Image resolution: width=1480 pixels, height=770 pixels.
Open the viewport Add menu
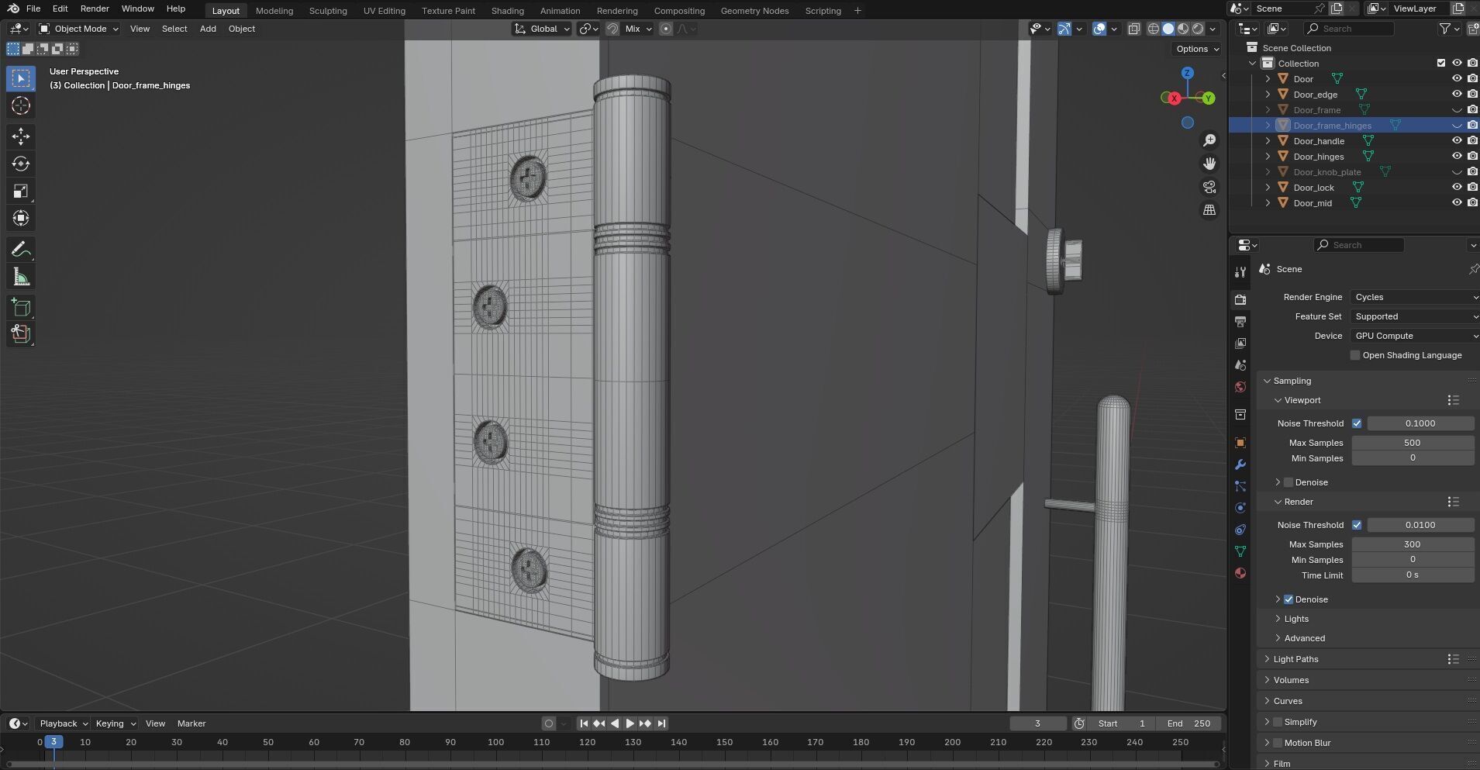[208, 29]
